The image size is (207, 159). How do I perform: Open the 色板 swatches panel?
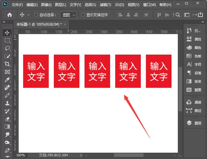(x=194, y=56)
